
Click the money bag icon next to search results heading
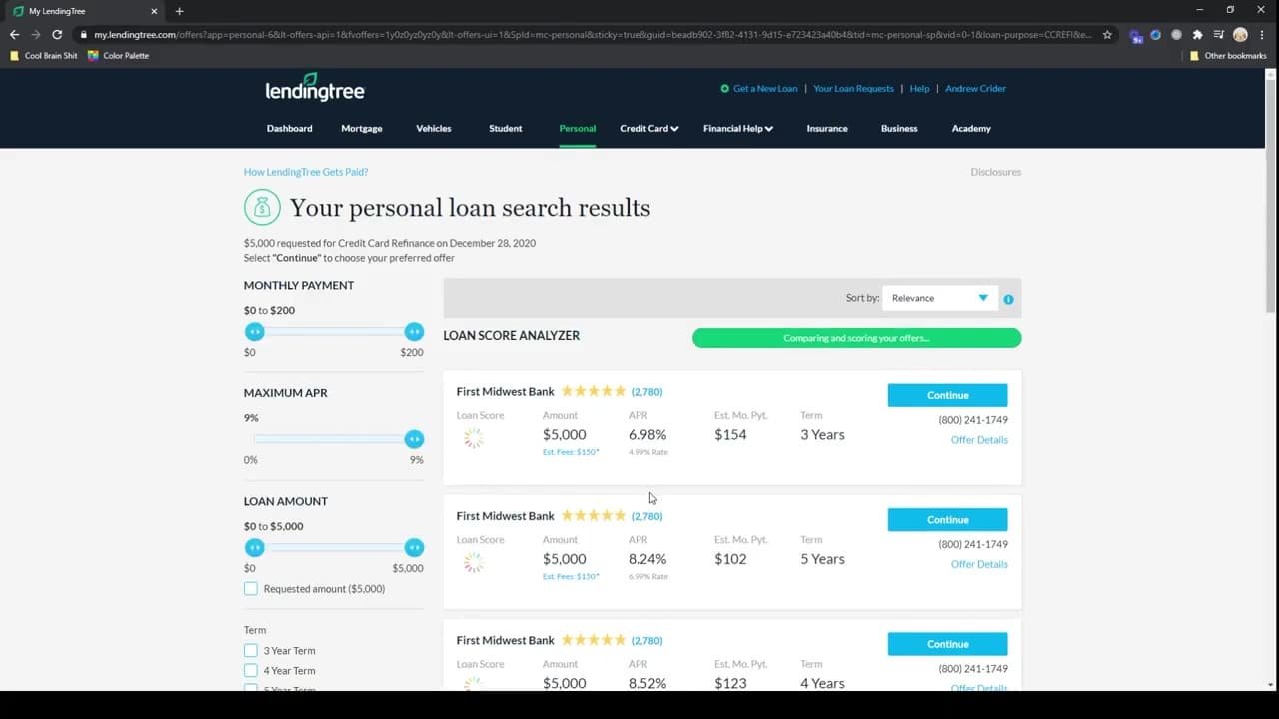(261, 207)
